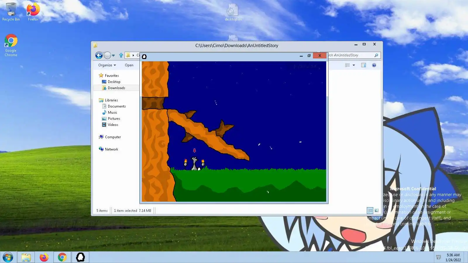The image size is (468, 263).
Task: Restore down the game window
Action: click(x=309, y=56)
